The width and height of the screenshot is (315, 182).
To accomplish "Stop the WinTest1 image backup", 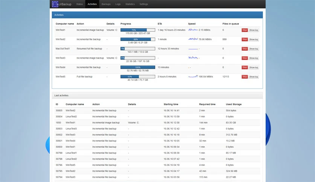I will tap(245, 30).
